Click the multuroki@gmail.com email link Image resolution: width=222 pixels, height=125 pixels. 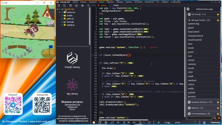click(78, 121)
